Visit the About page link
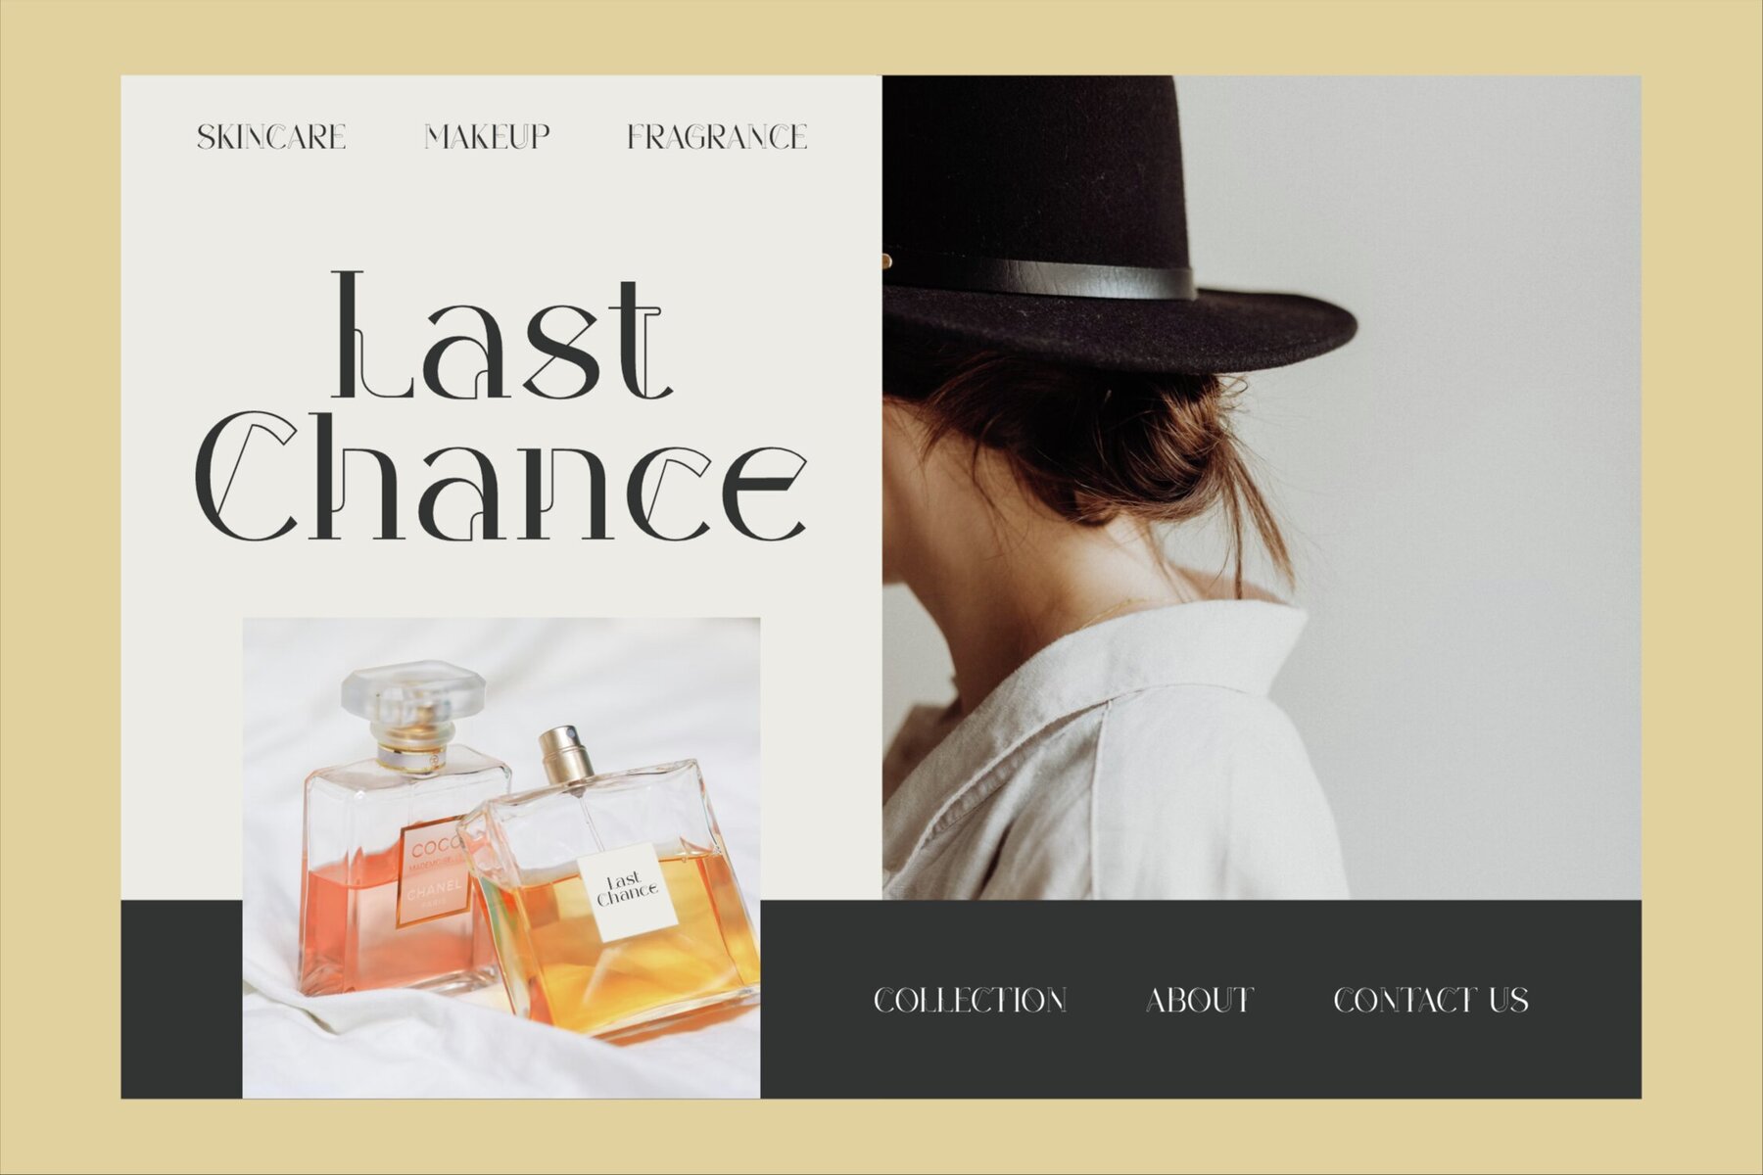Image resolution: width=1763 pixels, height=1175 pixels. (1200, 1000)
